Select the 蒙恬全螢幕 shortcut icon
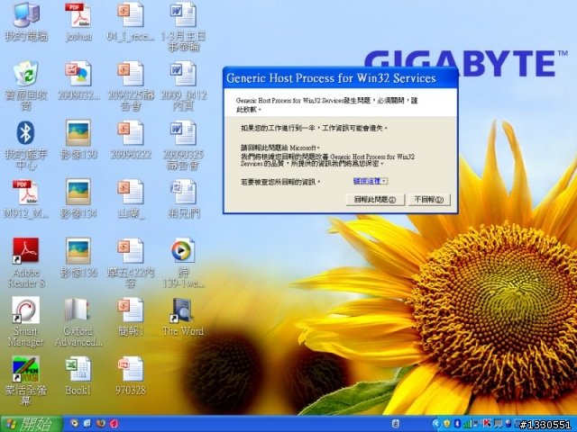The width and height of the screenshot is (577, 432). pyautogui.click(x=26, y=381)
